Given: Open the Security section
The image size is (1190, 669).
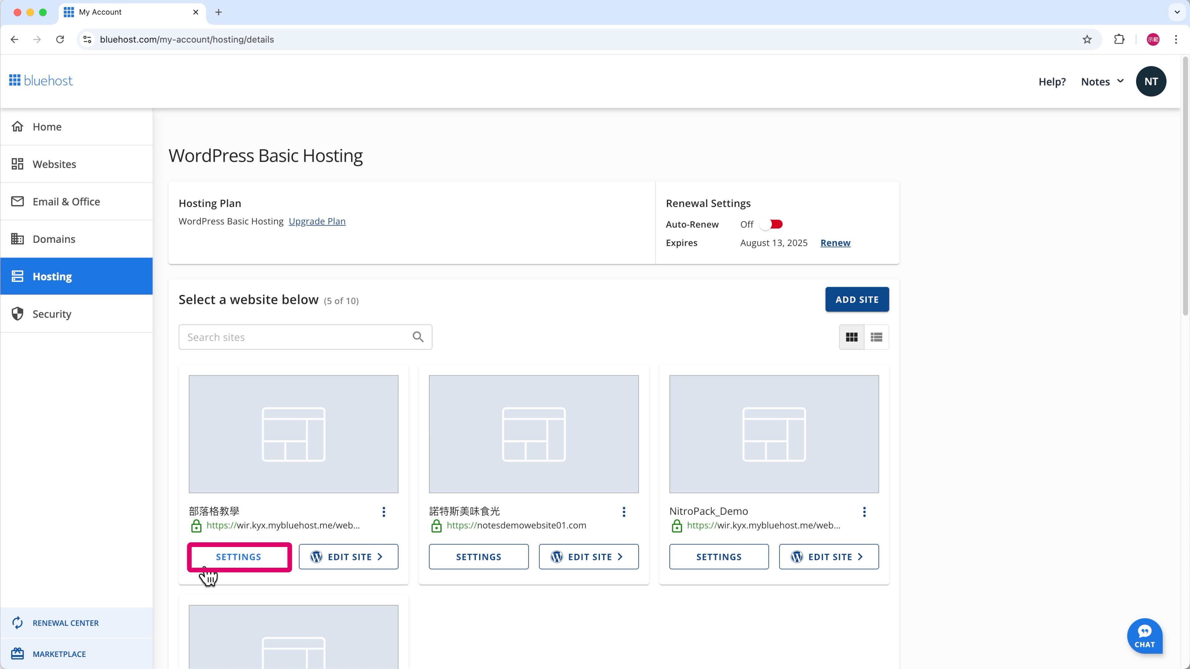Looking at the screenshot, I should point(51,313).
